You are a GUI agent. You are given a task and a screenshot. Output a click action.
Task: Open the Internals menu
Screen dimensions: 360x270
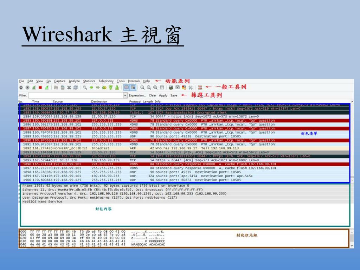pyautogui.click(x=134, y=81)
